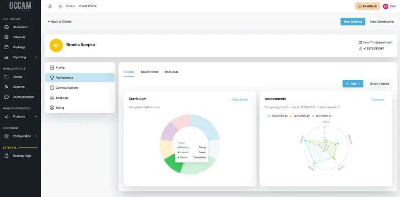Viewport: 400px width, 197px height.
Task: Open Bookings in client menu
Action: tap(80, 97)
